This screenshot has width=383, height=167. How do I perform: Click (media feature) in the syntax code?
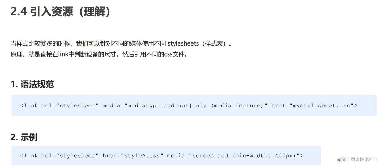tap(237, 105)
